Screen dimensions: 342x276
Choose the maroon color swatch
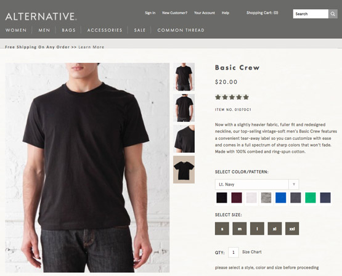tap(237, 198)
